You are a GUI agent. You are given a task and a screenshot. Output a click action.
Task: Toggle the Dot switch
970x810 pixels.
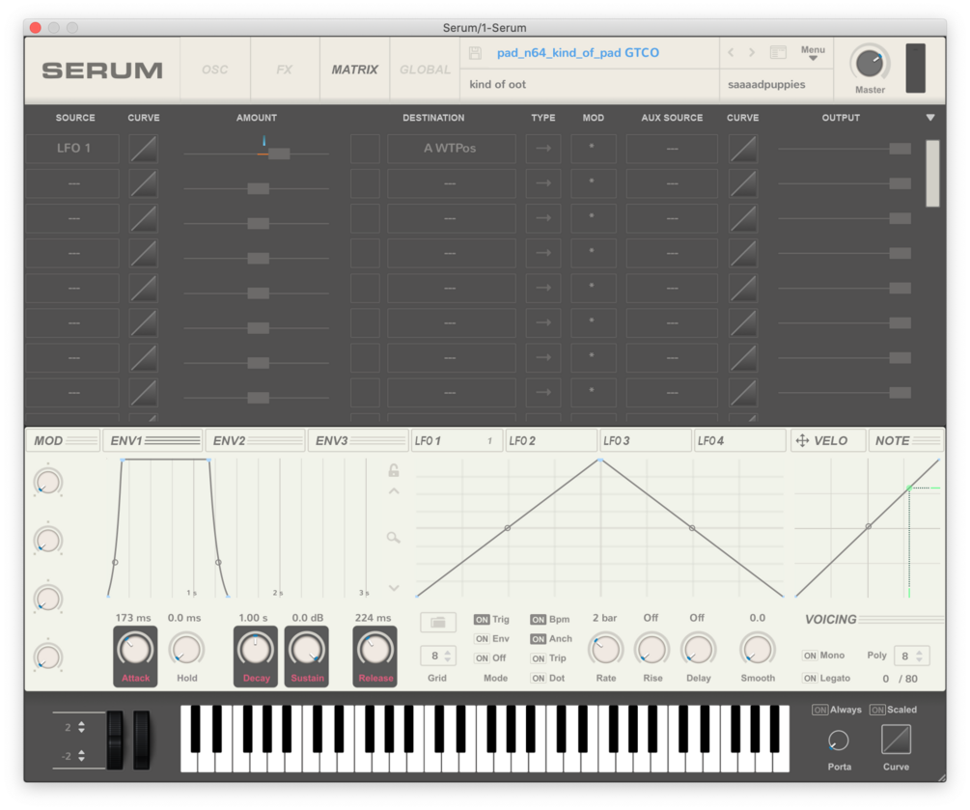539,678
